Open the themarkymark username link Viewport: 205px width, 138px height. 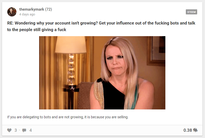click(x=32, y=9)
